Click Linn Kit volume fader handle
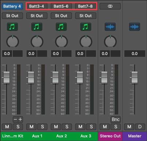 pos(7,77)
